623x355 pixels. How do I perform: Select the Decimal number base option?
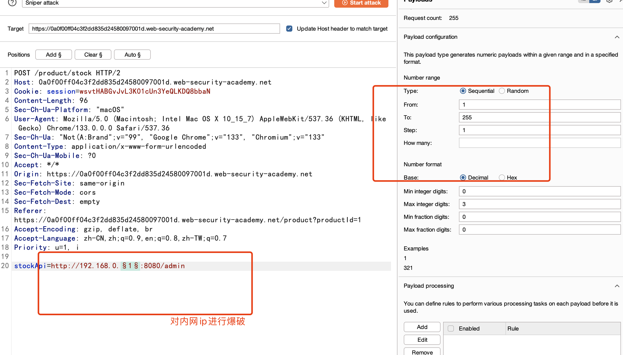pyautogui.click(x=463, y=177)
